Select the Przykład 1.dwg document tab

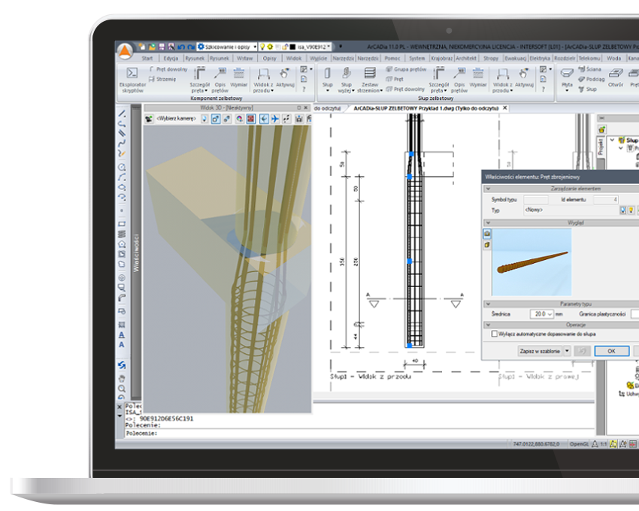point(425,108)
